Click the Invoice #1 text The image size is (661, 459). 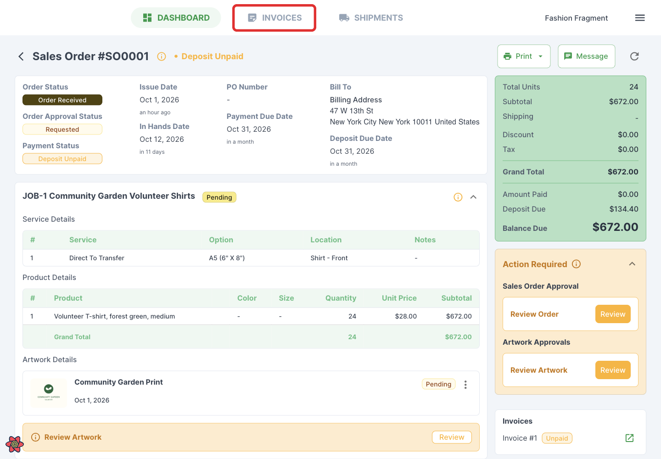tap(520, 438)
